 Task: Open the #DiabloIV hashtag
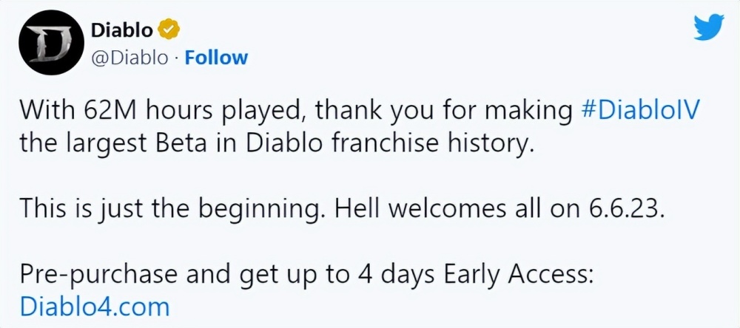(636, 111)
